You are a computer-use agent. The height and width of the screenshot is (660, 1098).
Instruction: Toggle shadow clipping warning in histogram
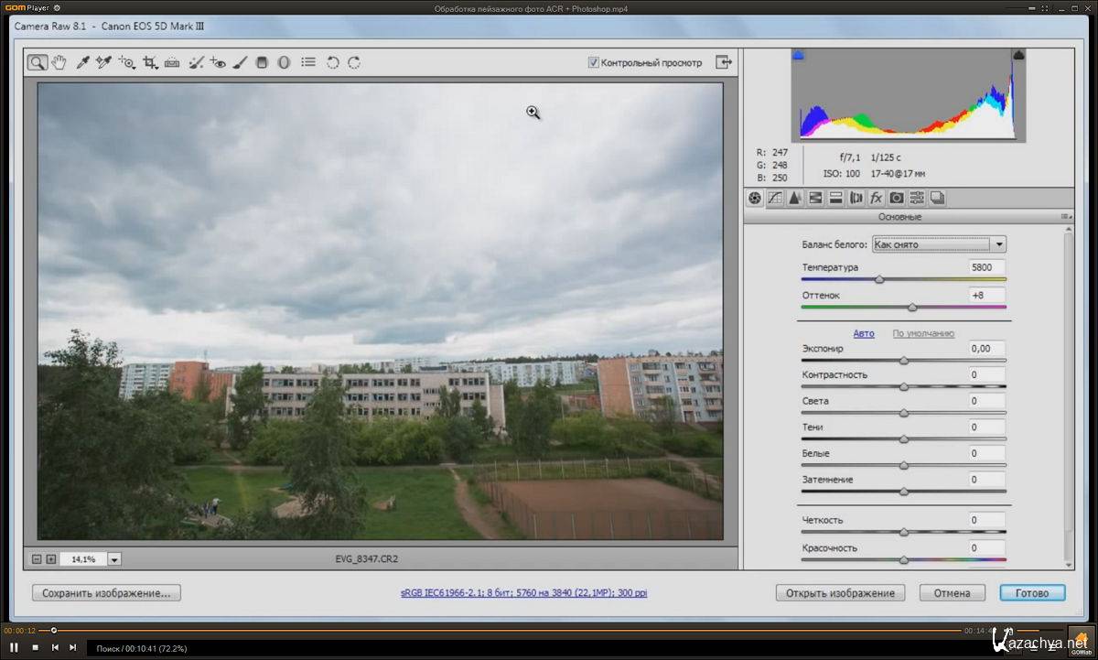(798, 56)
